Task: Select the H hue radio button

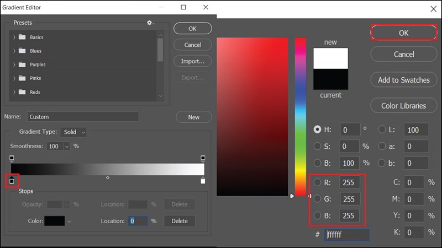Action: click(317, 130)
